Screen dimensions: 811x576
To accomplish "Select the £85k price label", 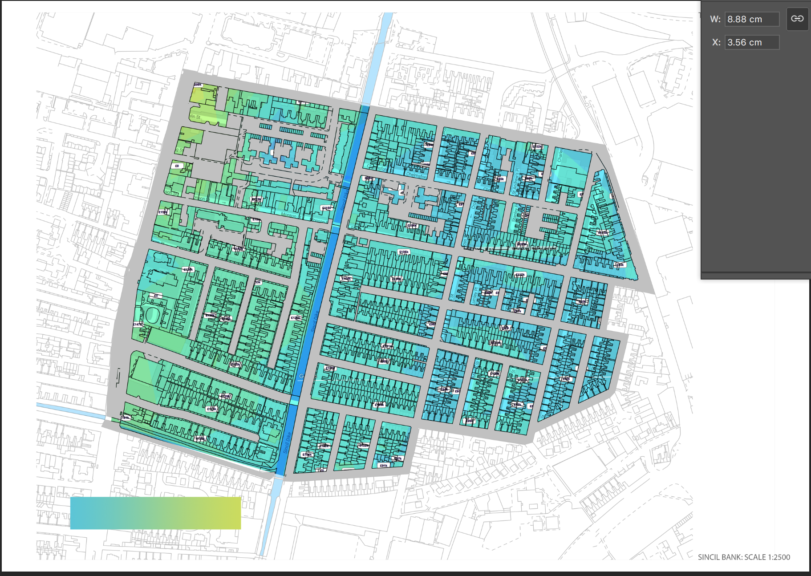I will click(500, 179).
